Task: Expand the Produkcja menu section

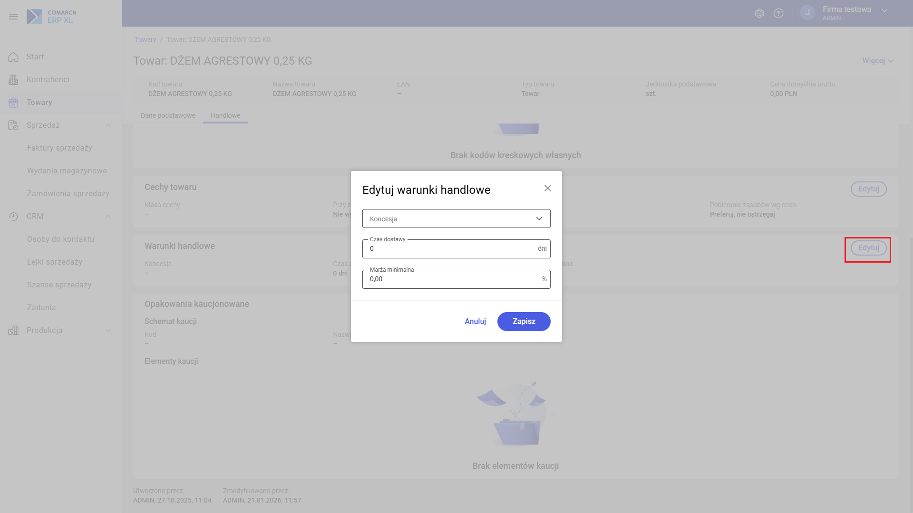Action: (108, 331)
